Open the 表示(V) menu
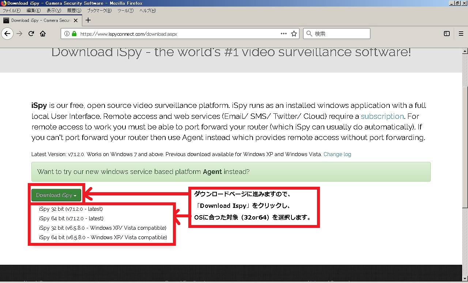Screen dimensions: 468x283 tap(54, 11)
